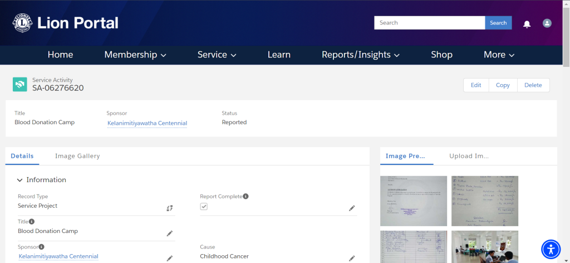
Task: Click the Copy button
Action: pos(503,85)
